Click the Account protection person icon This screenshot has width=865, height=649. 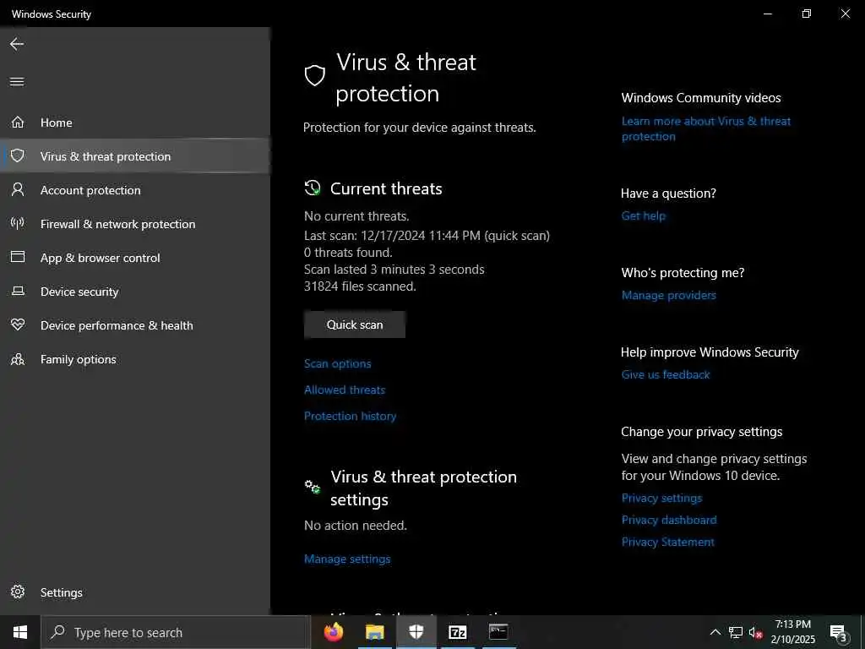pos(18,190)
